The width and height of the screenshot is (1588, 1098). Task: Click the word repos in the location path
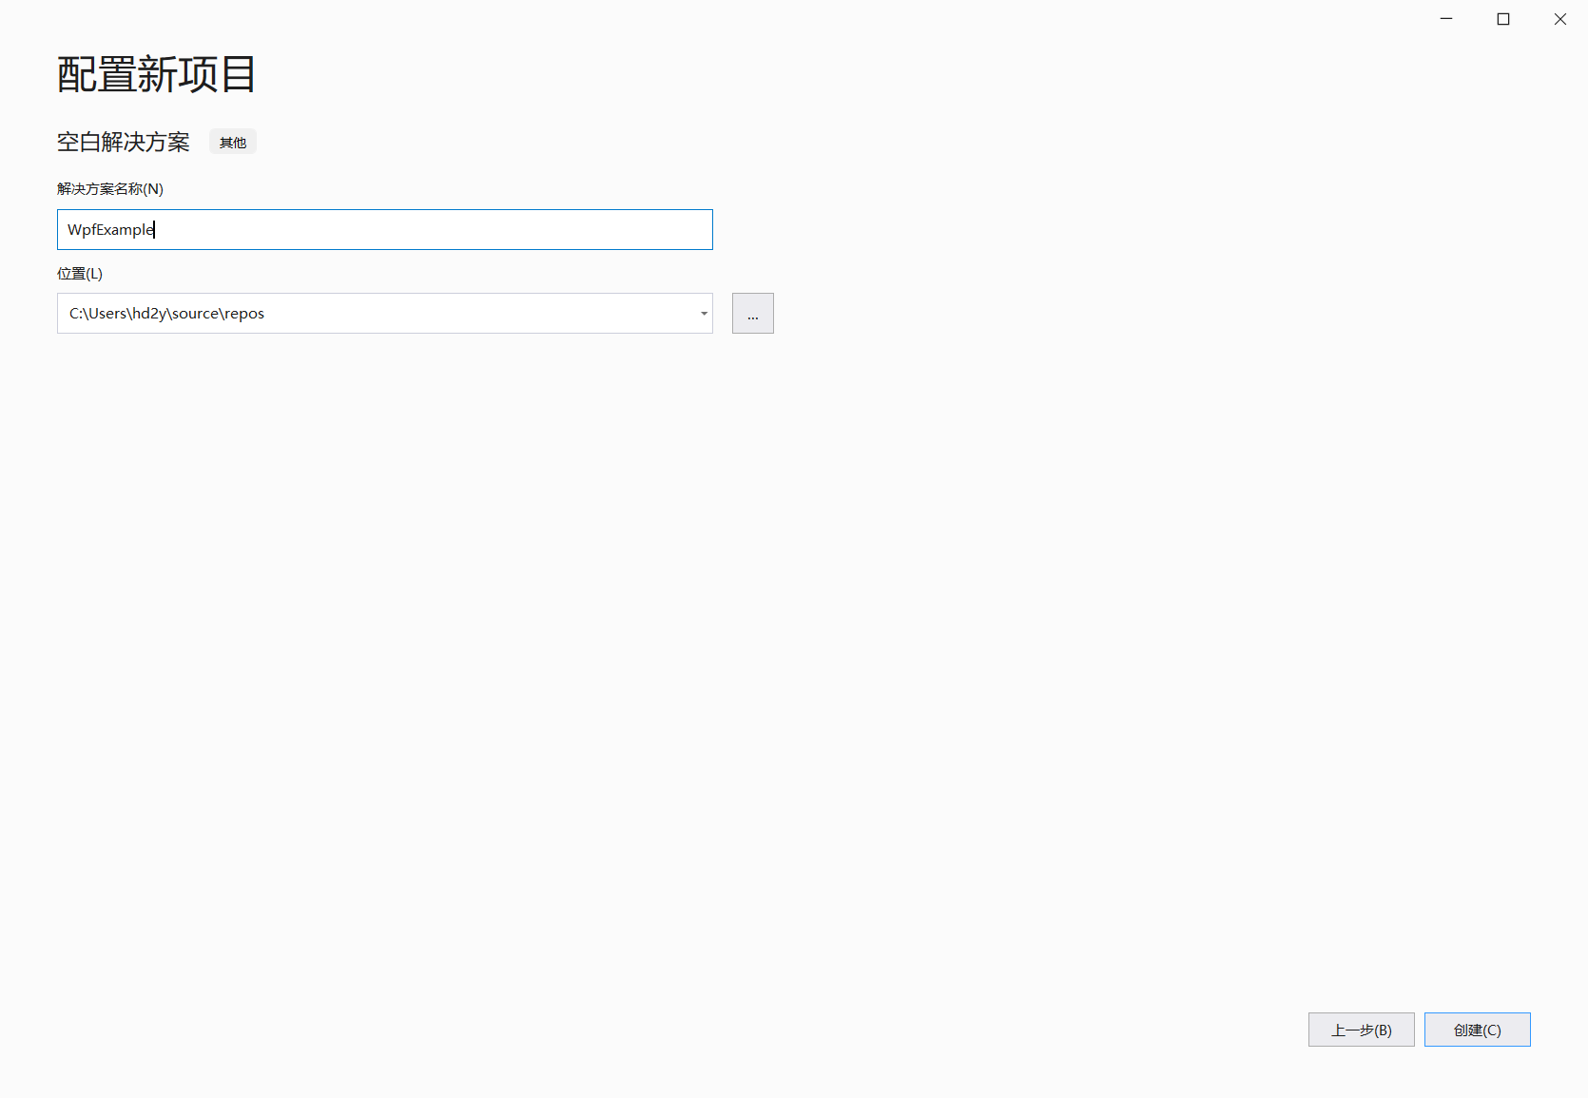click(x=244, y=314)
